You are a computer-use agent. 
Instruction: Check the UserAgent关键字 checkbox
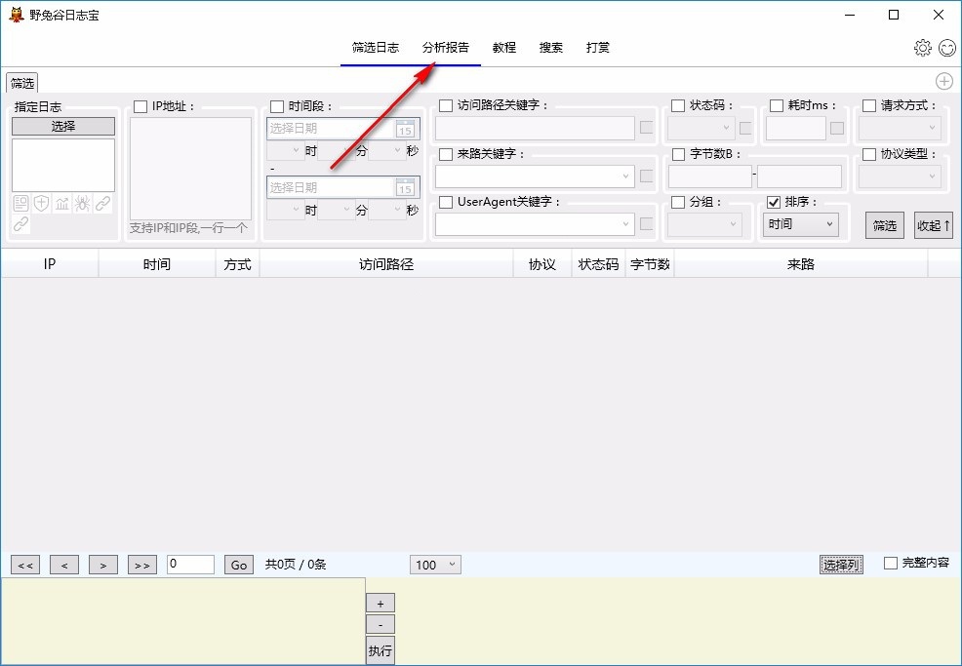click(446, 202)
